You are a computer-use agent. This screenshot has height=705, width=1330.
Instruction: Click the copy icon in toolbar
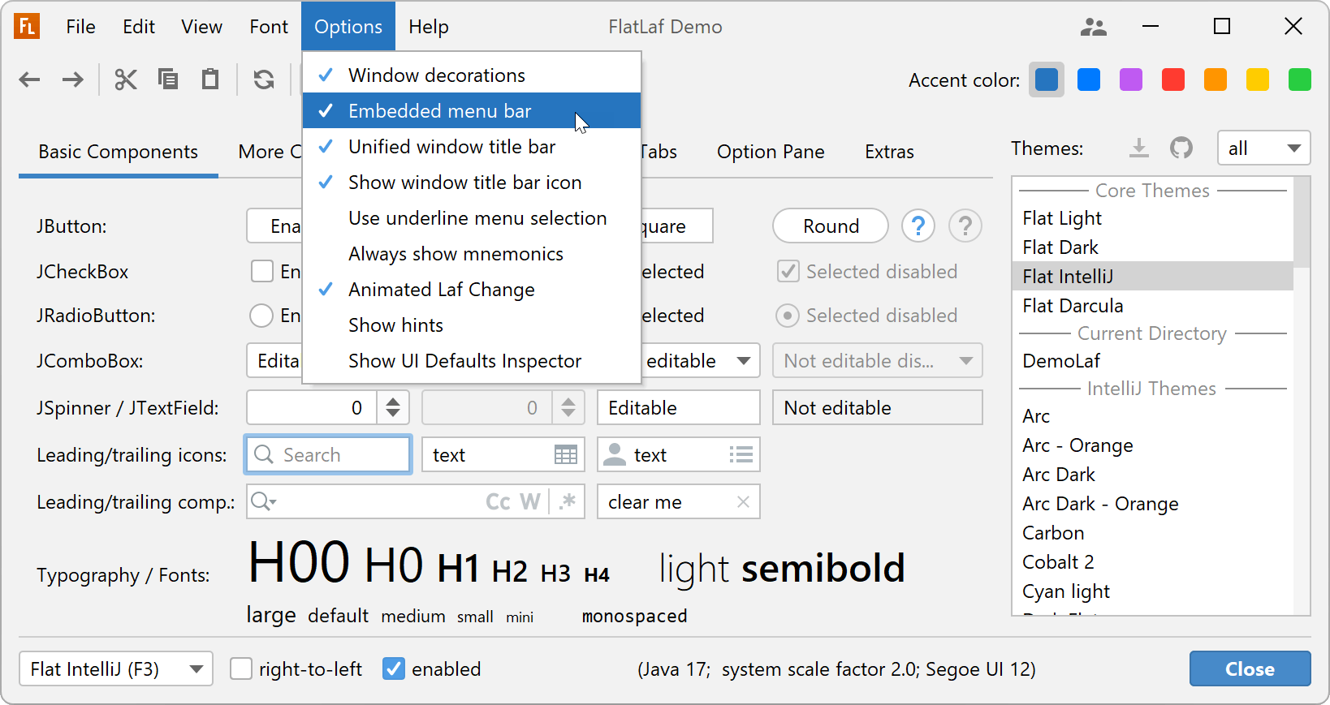(168, 80)
